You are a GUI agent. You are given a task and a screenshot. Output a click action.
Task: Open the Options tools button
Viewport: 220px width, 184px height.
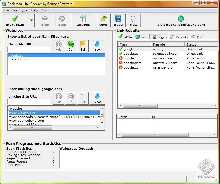click(83, 21)
